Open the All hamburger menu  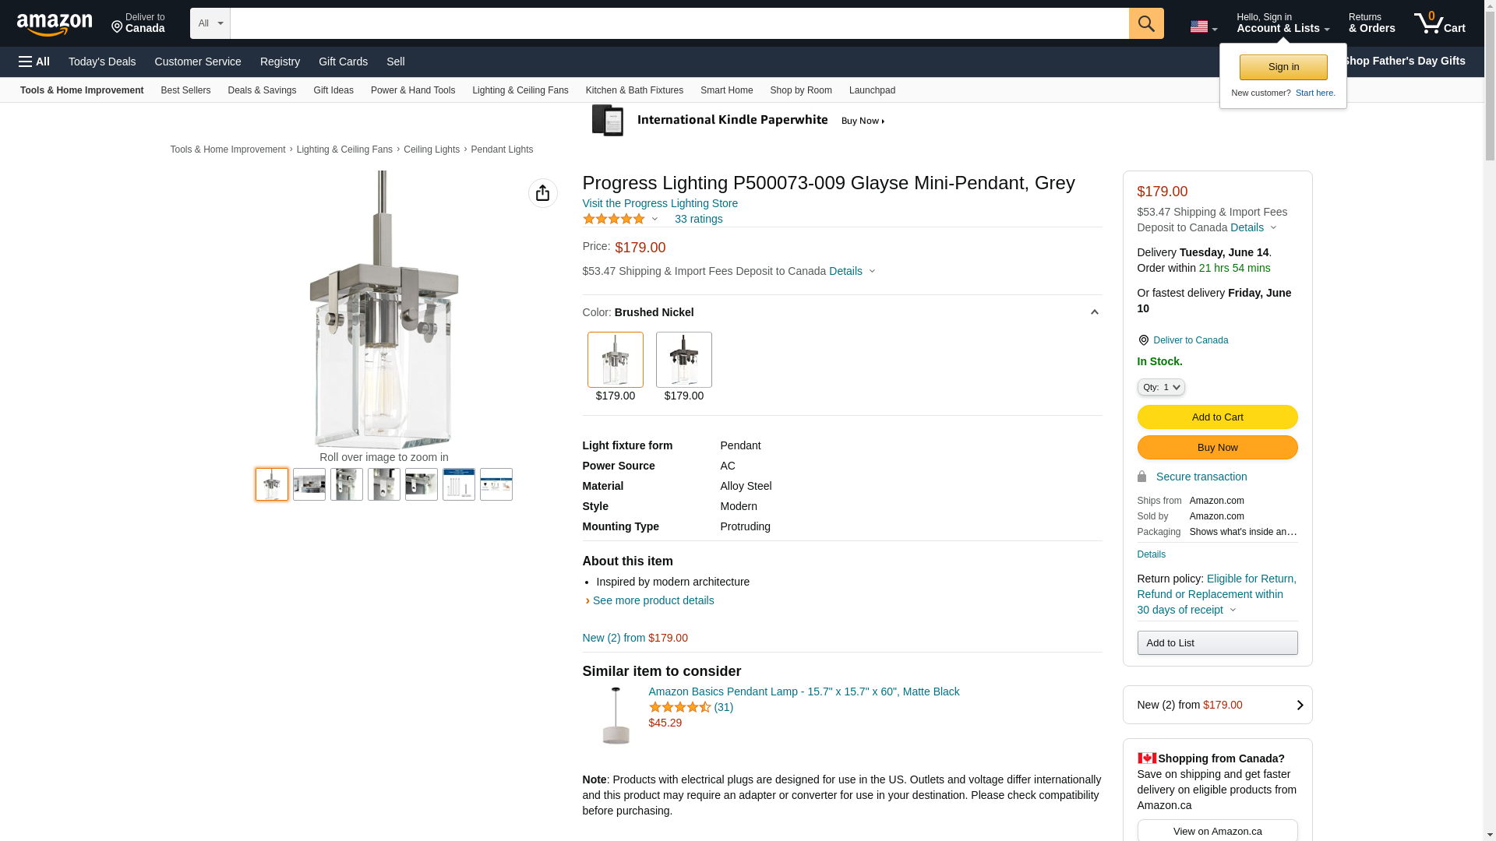[x=34, y=62]
